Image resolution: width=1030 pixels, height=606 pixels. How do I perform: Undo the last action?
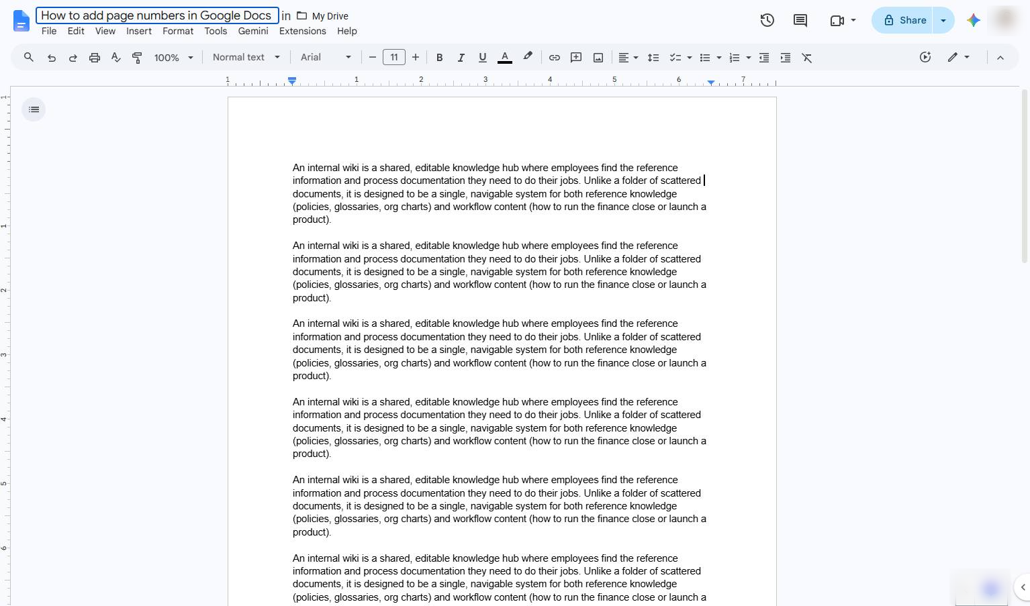pos(51,58)
